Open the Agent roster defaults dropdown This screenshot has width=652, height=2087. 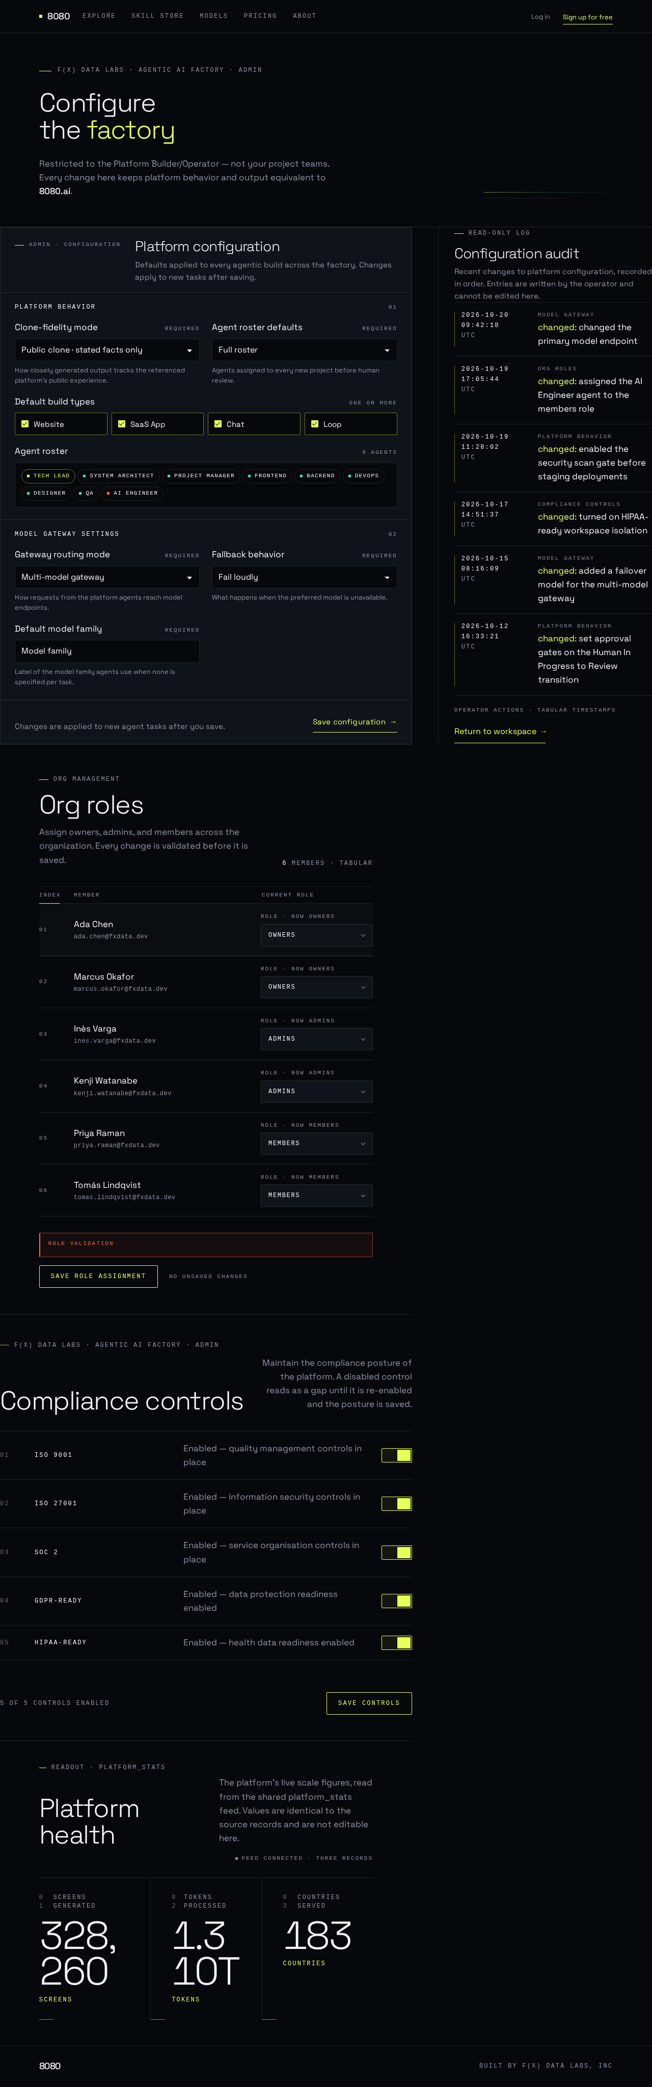(x=304, y=350)
